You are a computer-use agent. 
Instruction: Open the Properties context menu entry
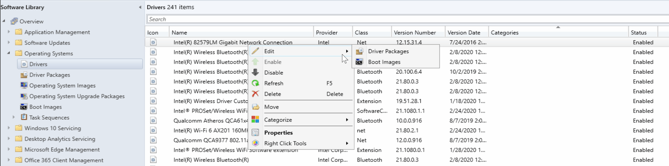278,133
